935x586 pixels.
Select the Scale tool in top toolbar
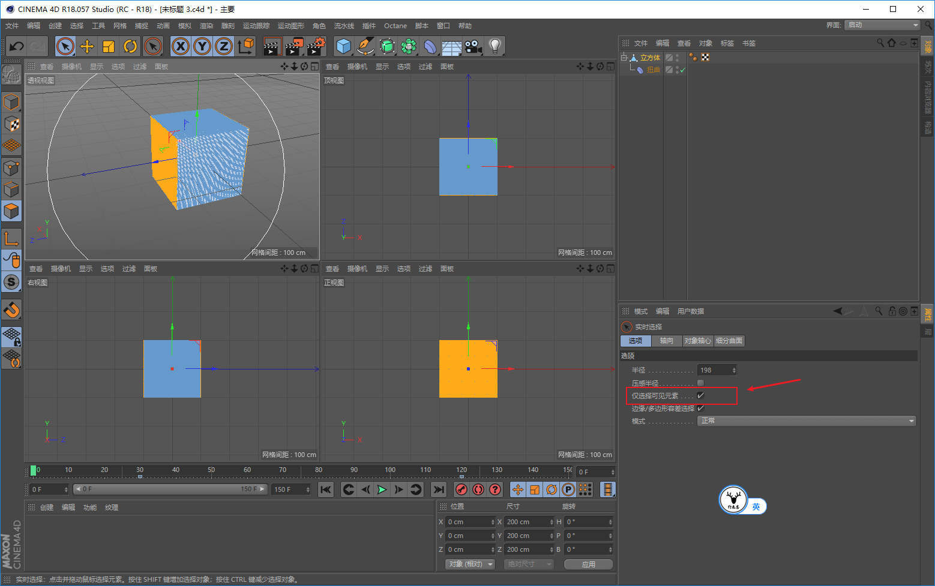tap(109, 46)
